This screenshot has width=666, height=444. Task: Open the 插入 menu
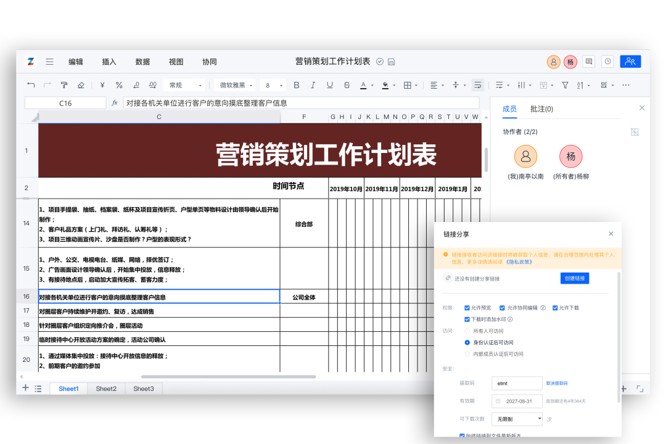[x=109, y=62]
